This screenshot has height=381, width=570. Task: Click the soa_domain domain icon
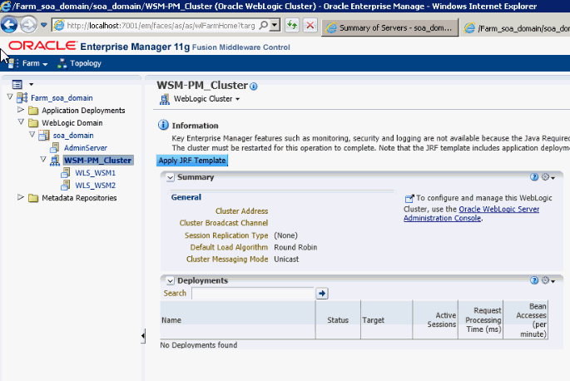[44, 136]
